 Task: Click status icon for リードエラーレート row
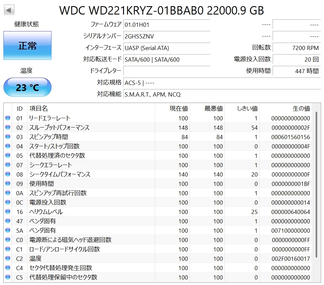pyautogui.click(x=8, y=118)
